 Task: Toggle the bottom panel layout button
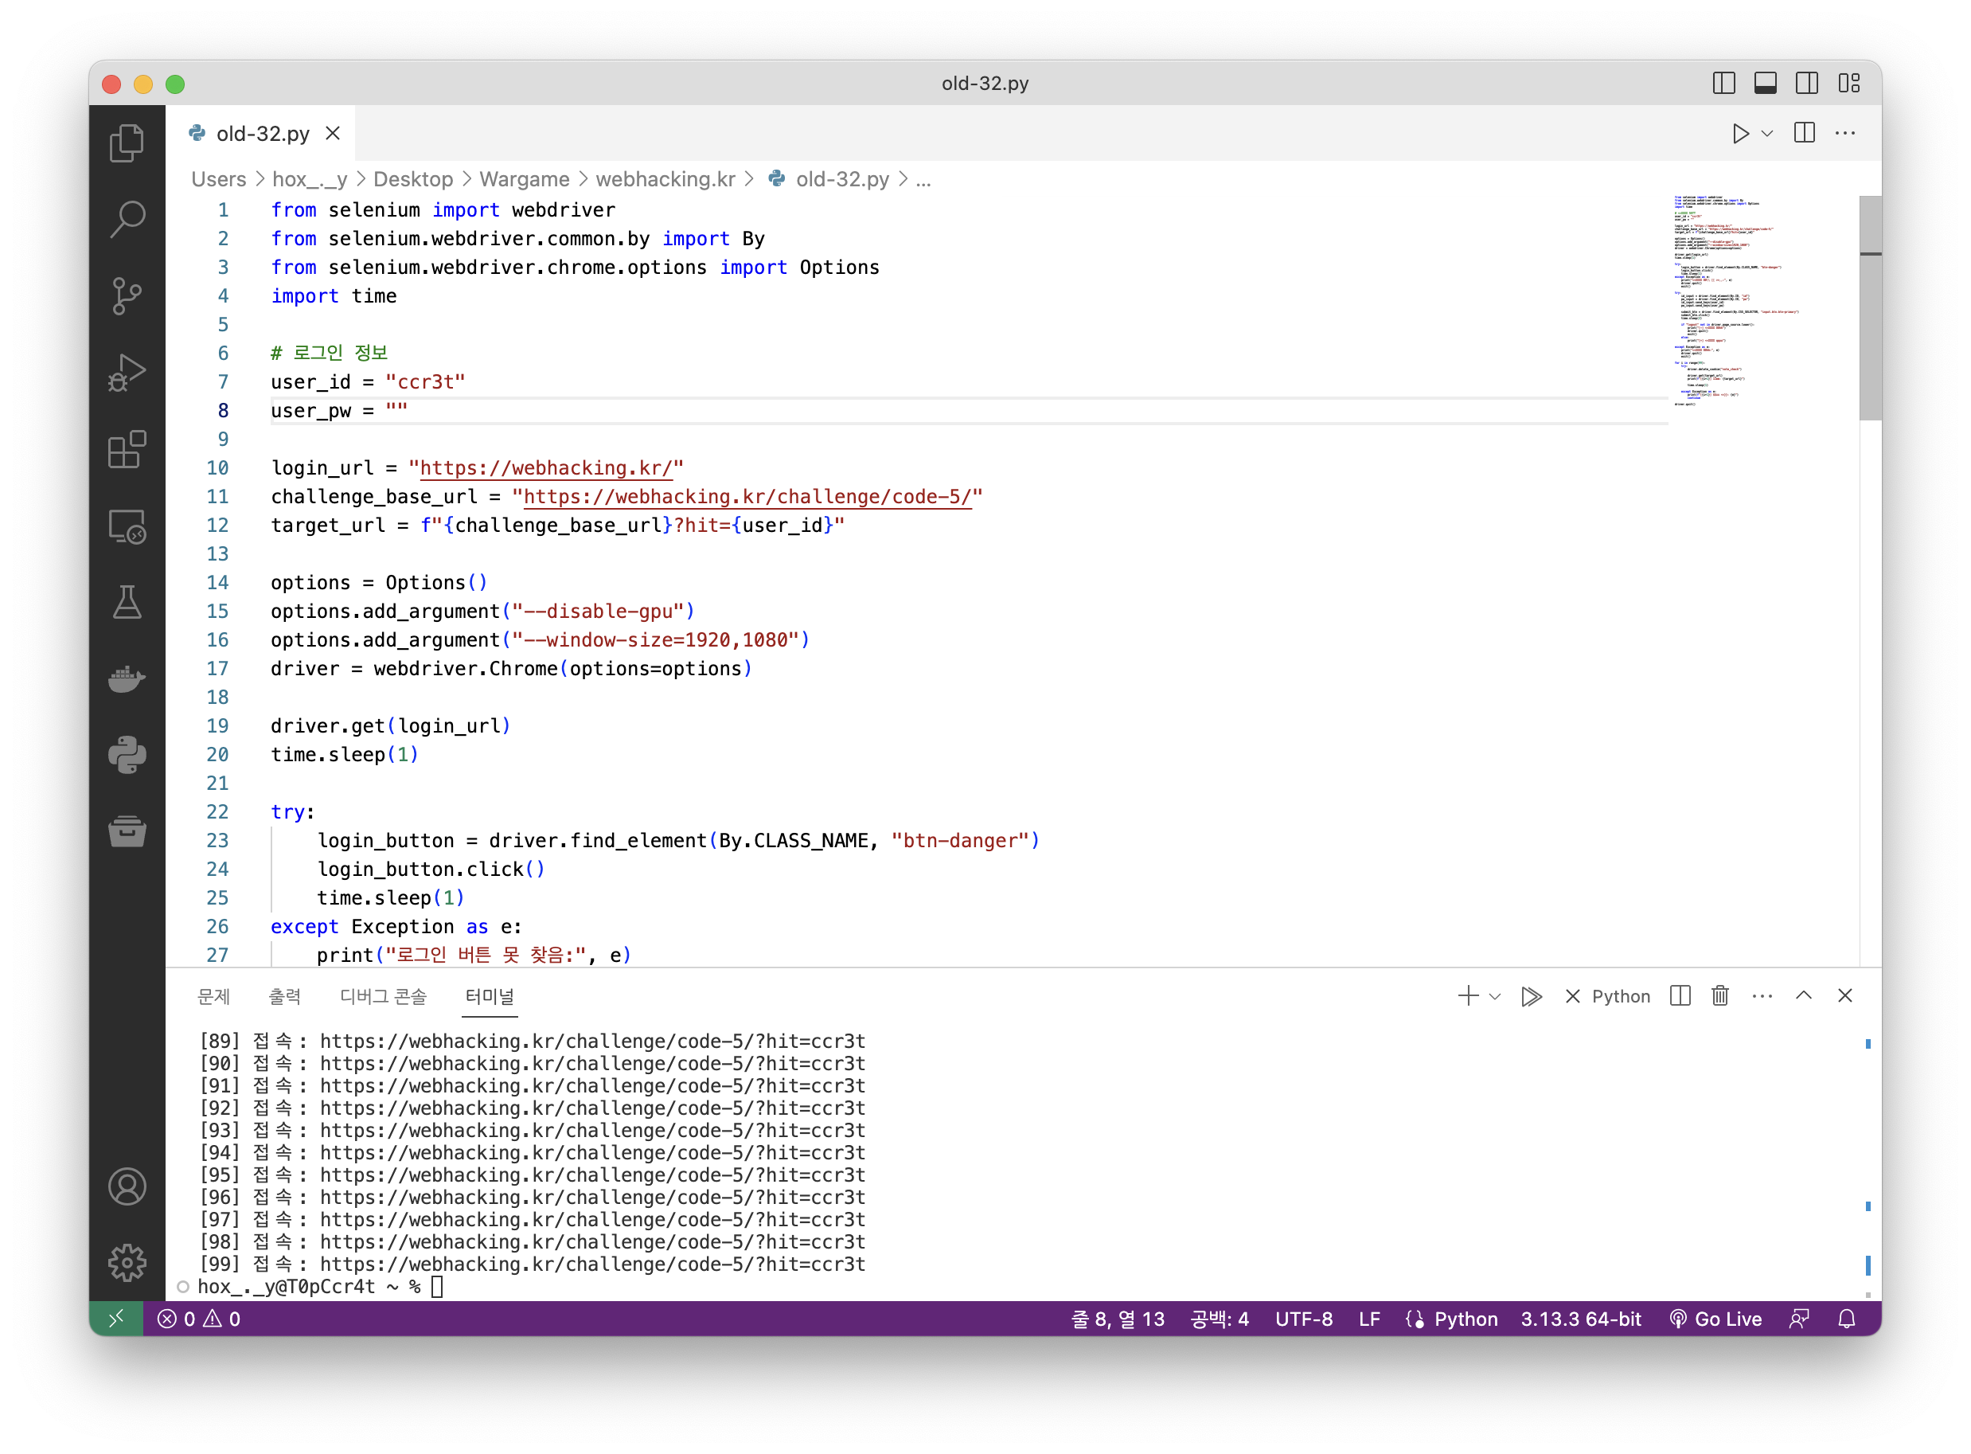pyautogui.click(x=1765, y=84)
